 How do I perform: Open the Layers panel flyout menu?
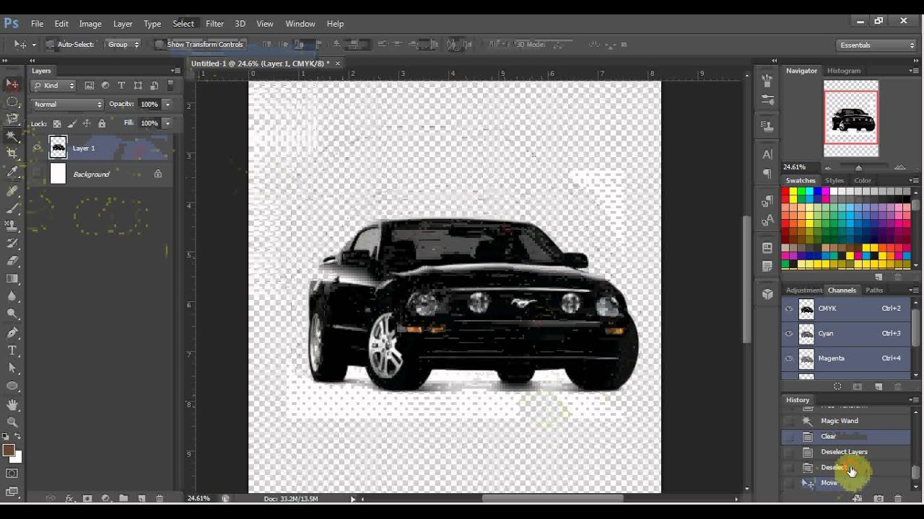[175, 71]
